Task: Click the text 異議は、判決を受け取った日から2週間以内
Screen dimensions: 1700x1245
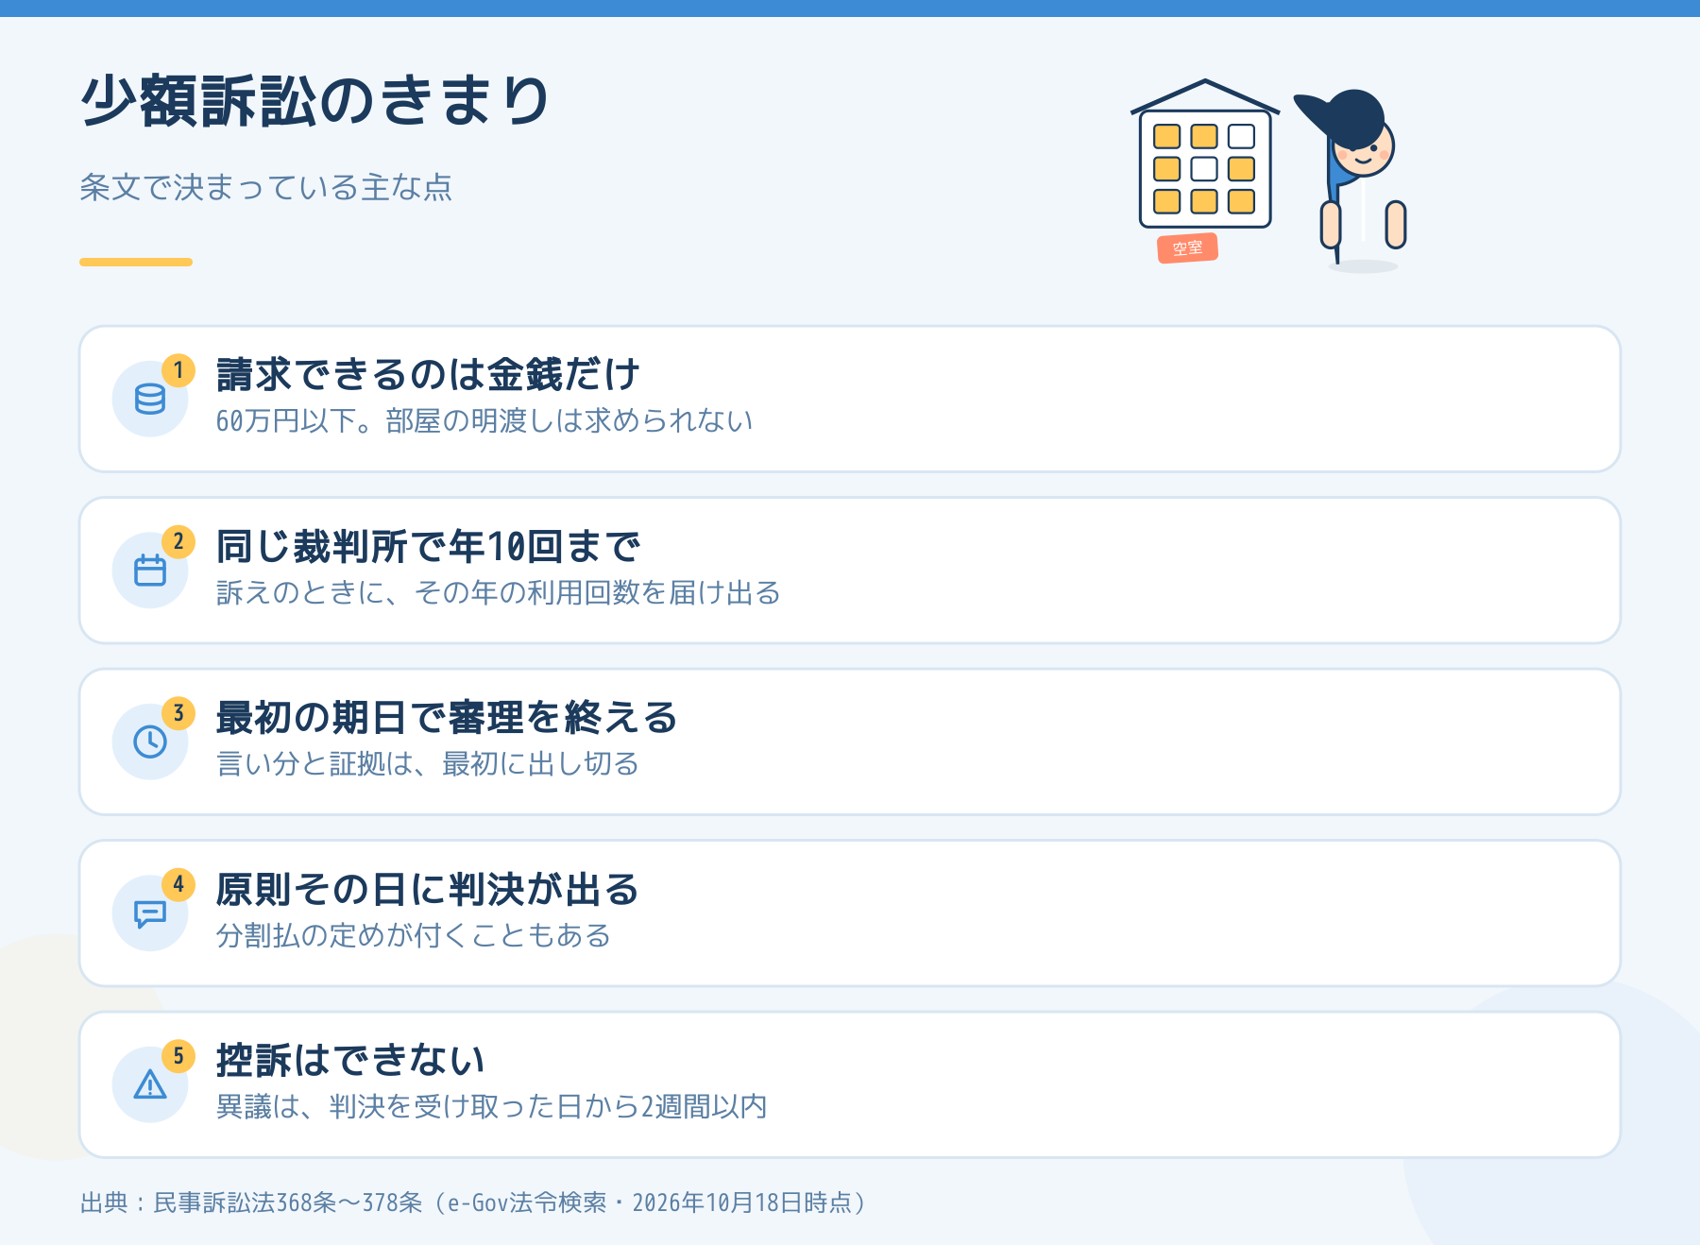Action: pos(491,1106)
